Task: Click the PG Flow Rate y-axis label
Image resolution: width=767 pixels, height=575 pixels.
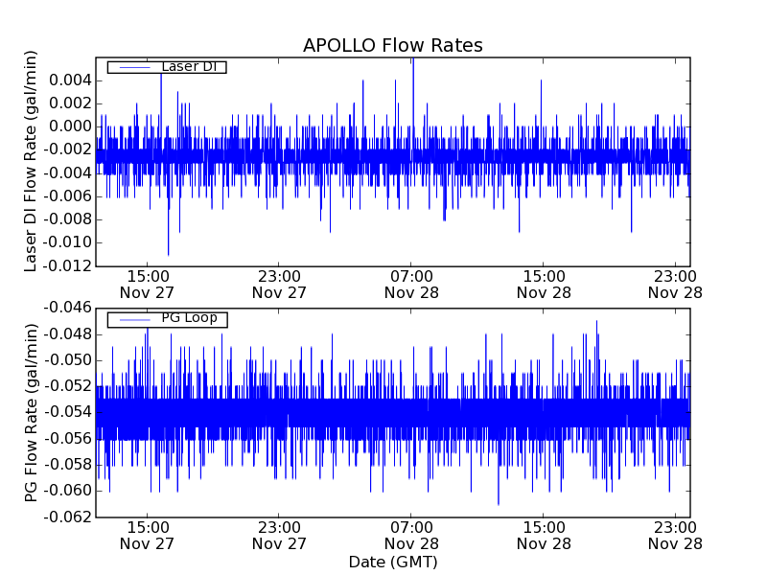Action: pos(31,412)
